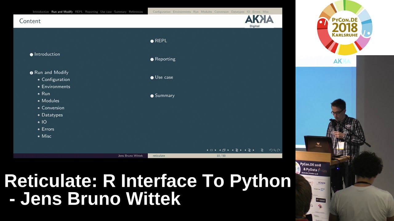Open Use case in the header navigation
Image resolution: width=394 pixels, height=221 pixels.
(x=106, y=12)
